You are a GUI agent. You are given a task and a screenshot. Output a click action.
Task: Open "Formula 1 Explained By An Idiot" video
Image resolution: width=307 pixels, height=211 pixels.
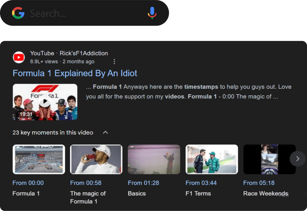tap(74, 73)
